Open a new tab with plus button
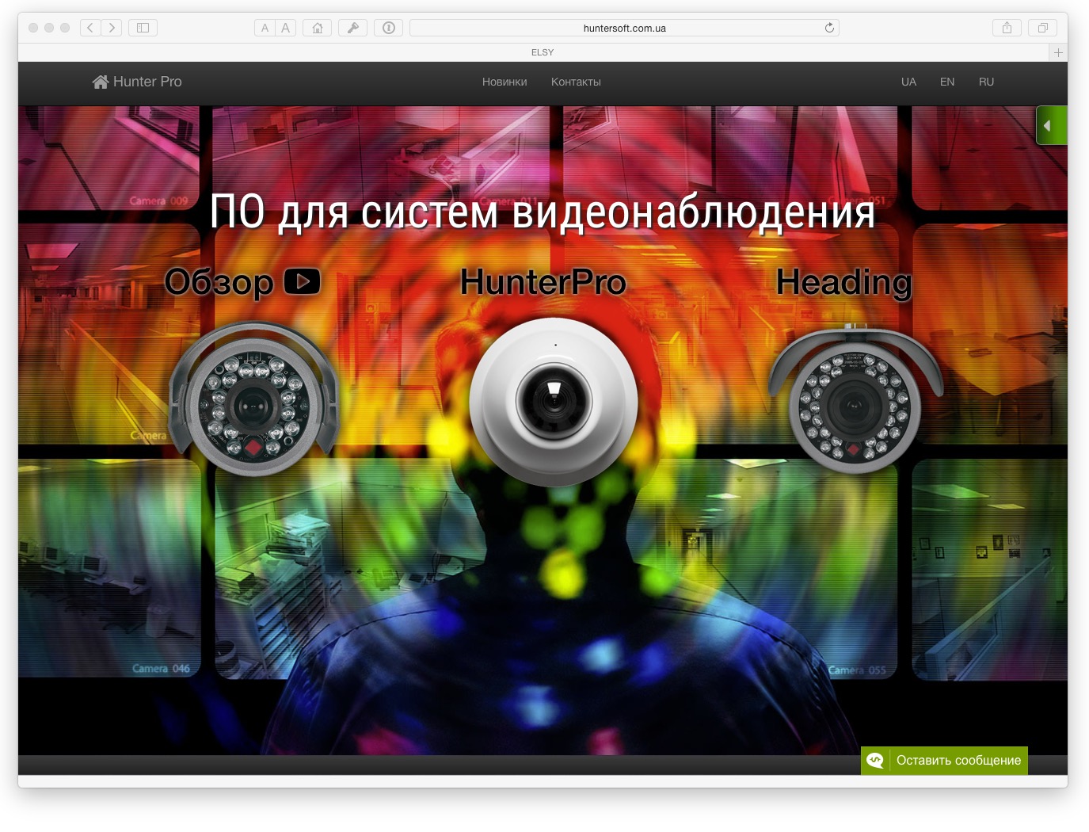The height and width of the screenshot is (832, 1089). (1058, 52)
